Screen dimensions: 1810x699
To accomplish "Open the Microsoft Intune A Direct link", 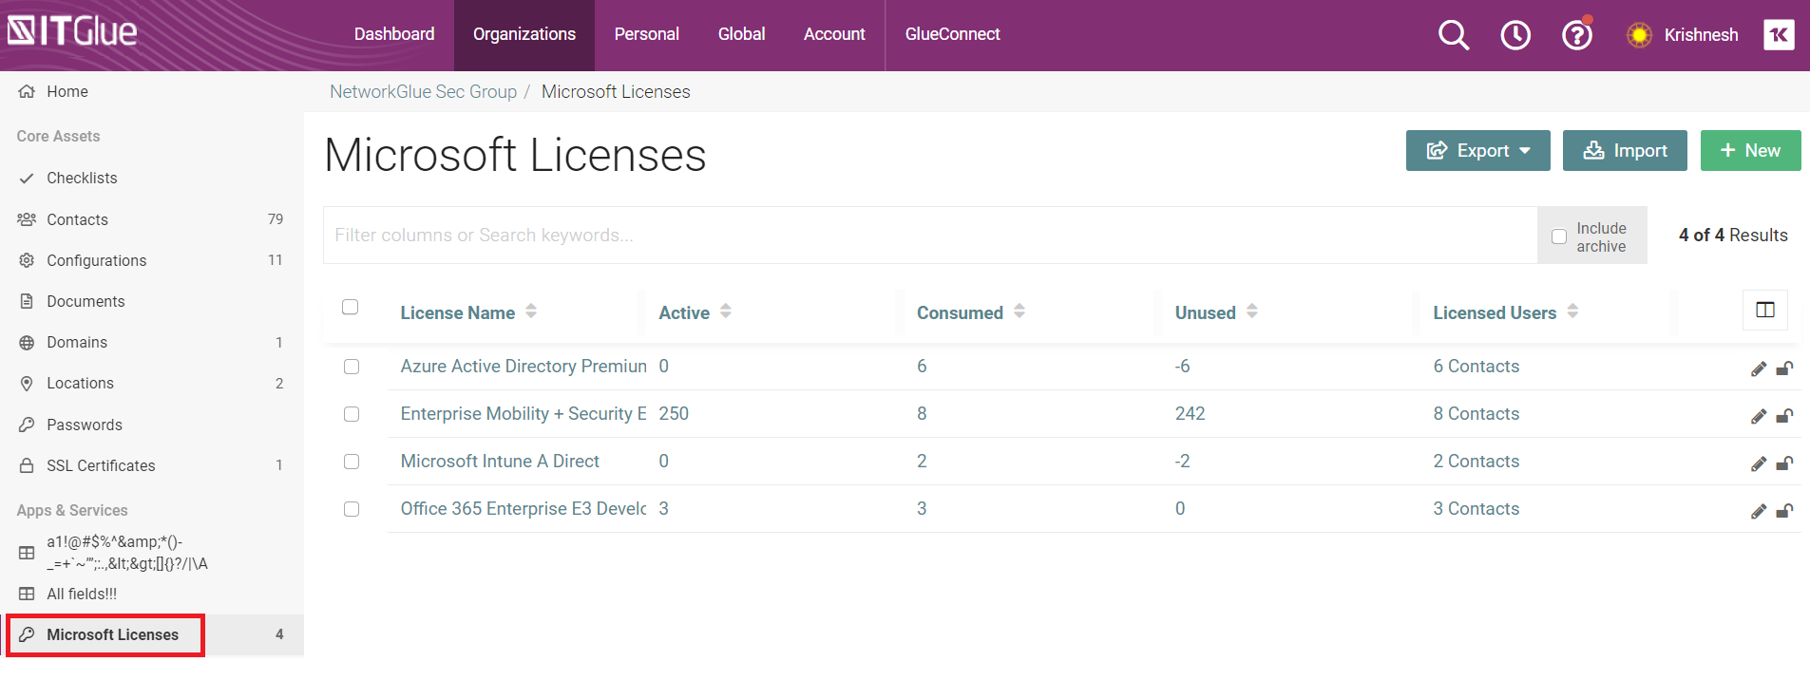I will point(500,462).
